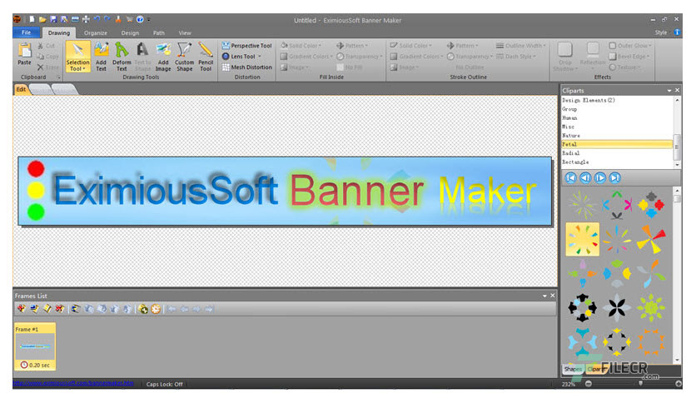Screen dimensions: 696x403
Task: Click the highlighted yellow petal clipart
Action: click(x=583, y=239)
